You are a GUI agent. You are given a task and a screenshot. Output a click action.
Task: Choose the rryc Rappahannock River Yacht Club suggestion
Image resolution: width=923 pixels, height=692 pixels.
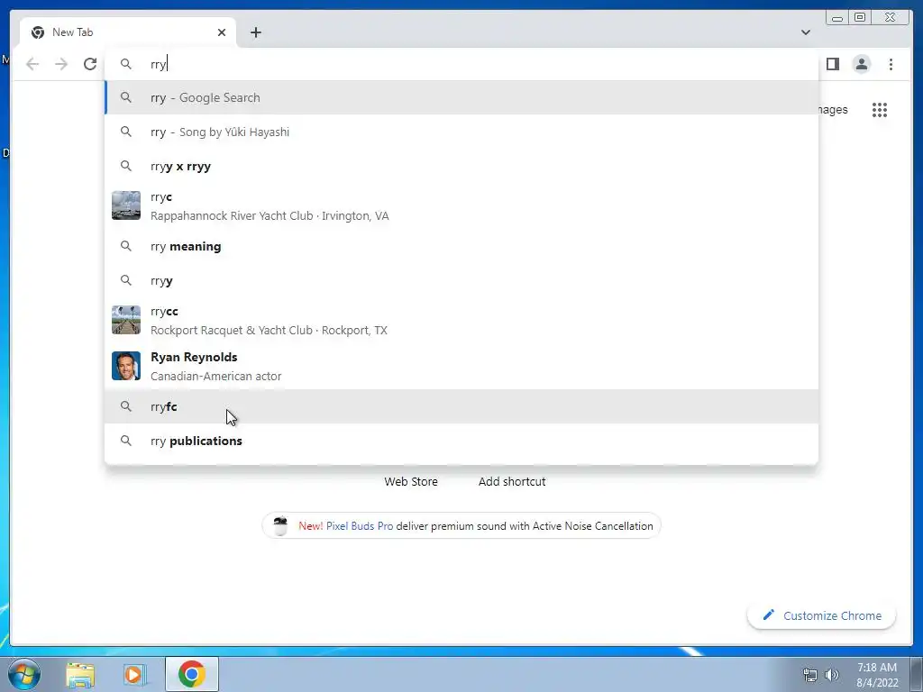coord(461,206)
